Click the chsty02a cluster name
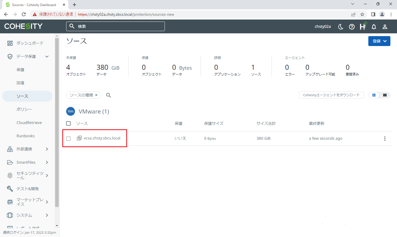Image resolution: width=397 pixels, height=237 pixels. pos(323,26)
